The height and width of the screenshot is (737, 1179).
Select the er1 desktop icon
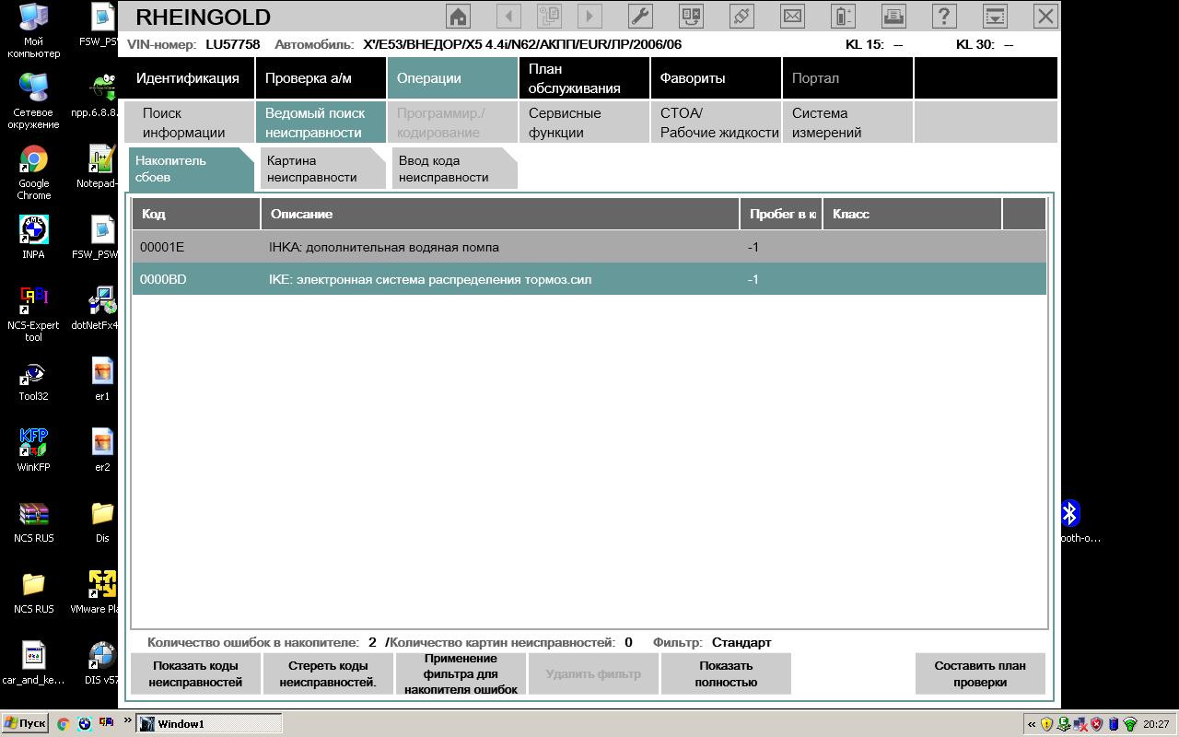(102, 380)
